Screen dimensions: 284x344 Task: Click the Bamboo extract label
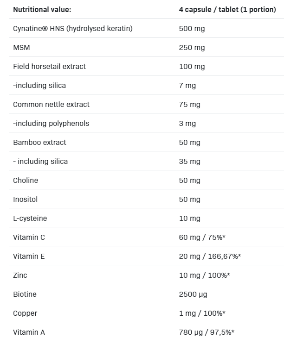(x=39, y=143)
